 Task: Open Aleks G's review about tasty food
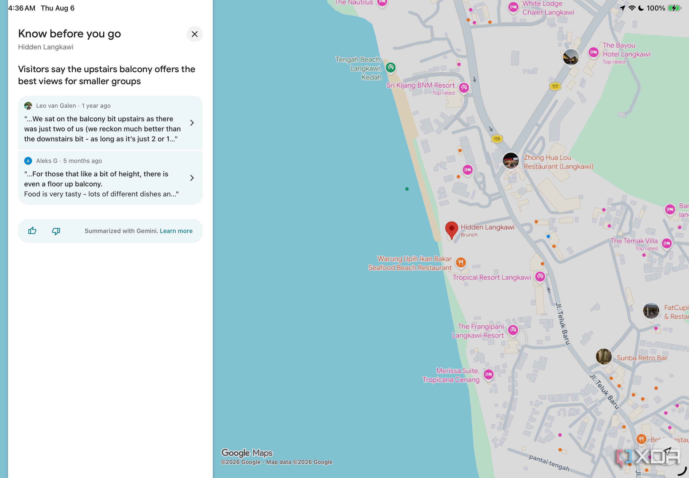point(110,178)
